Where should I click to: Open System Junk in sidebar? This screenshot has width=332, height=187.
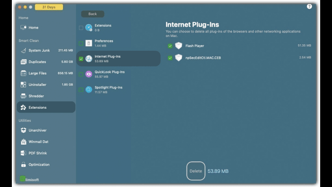(46, 50)
